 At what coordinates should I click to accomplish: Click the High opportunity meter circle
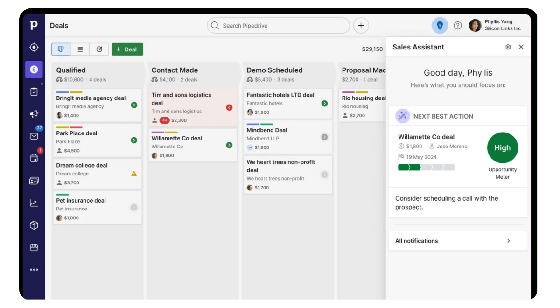click(503, 148)
